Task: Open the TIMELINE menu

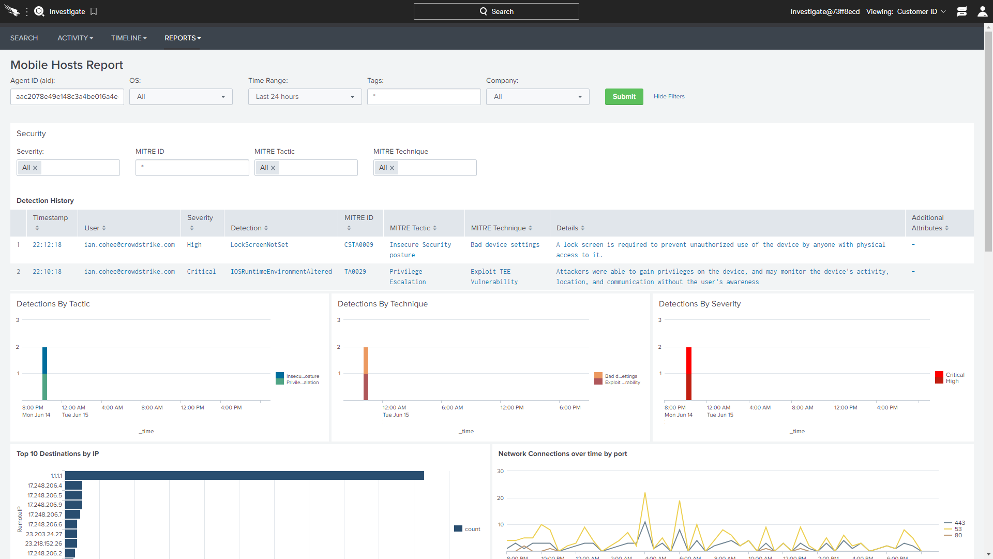Action: pos(129,38)
